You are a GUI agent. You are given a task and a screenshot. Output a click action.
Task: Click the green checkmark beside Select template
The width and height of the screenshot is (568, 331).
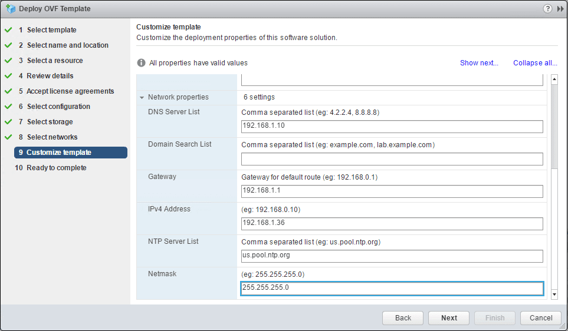8,30
